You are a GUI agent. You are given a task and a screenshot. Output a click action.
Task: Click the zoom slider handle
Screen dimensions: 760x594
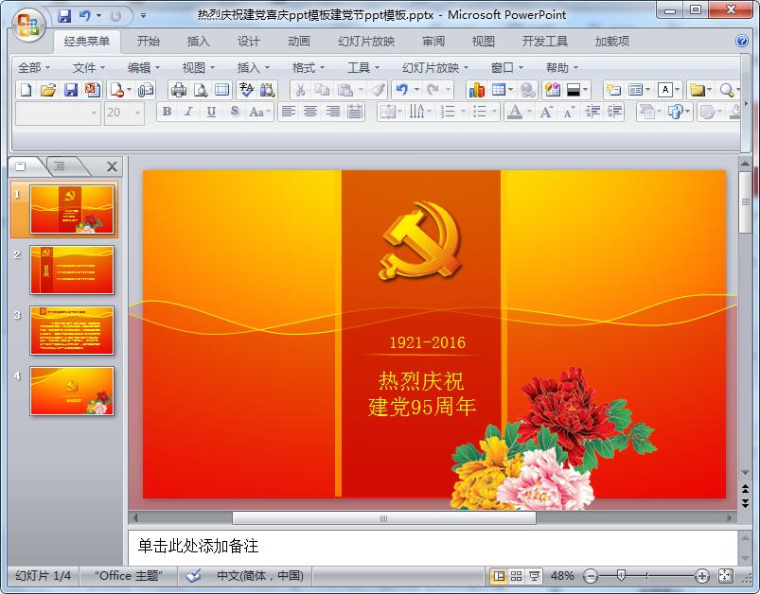coord(621,576)
